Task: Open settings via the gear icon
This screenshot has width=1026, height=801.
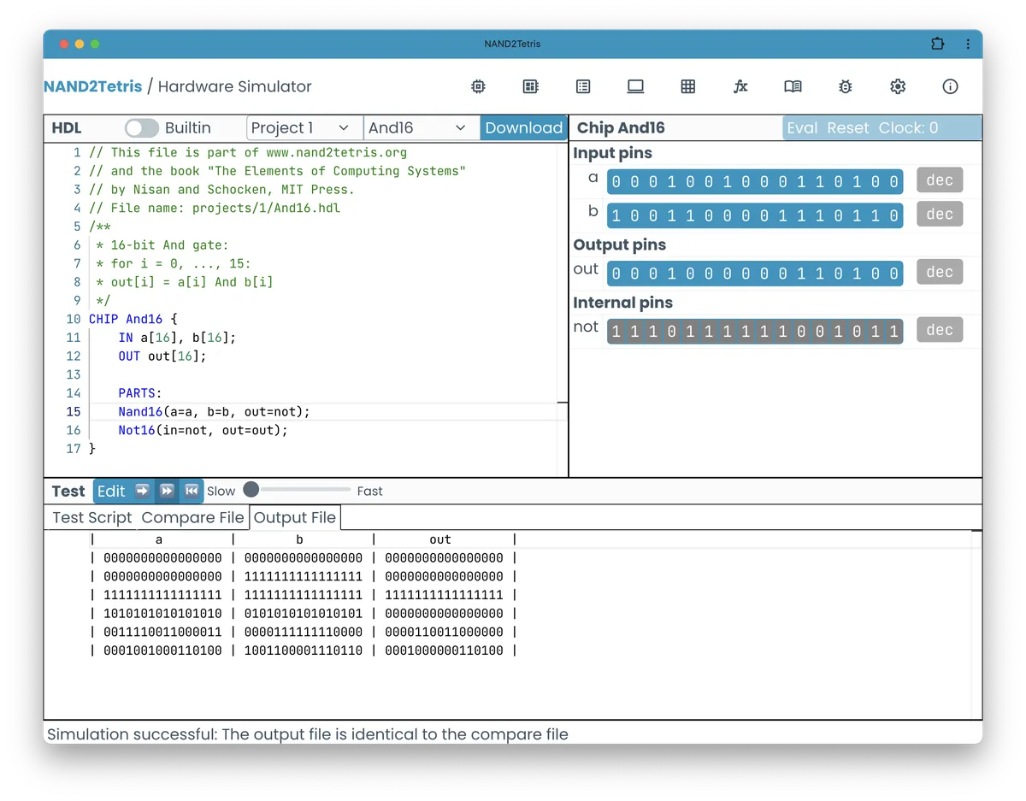Action: pos(898,86)
